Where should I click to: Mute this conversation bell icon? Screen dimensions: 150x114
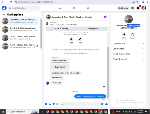click(124, 34)
